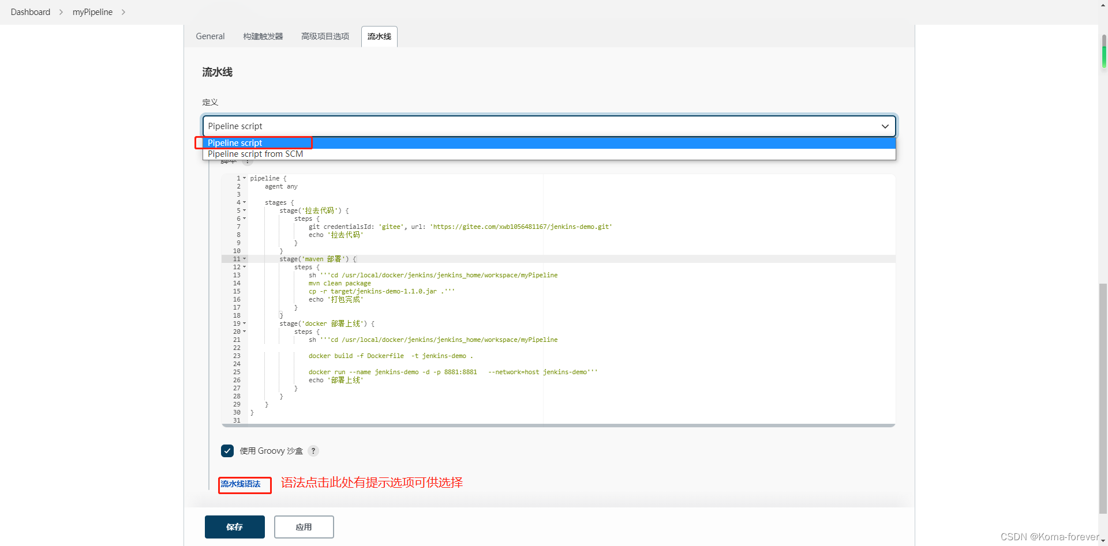Open the 定义 Pipeline script dropdown

[549, 126]
